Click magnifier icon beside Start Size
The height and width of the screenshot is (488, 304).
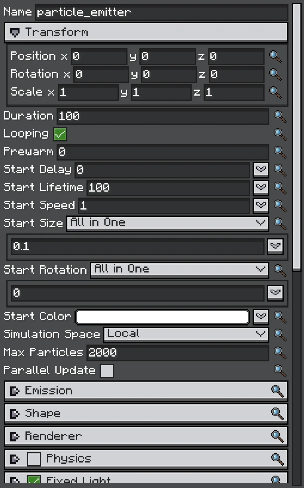(x=280, y=223)
